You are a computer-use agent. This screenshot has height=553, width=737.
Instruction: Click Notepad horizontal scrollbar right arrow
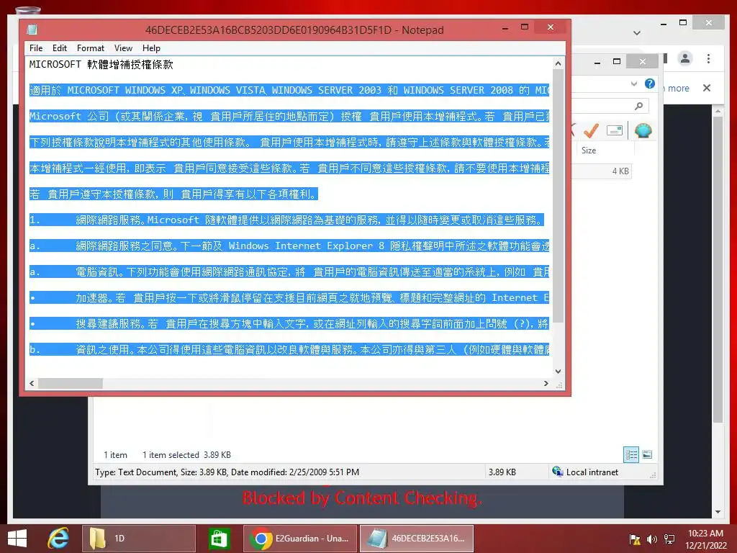pos(546,383)
